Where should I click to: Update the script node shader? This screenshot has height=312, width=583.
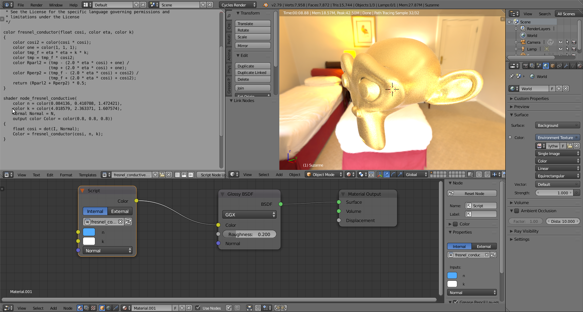point(128,222)
